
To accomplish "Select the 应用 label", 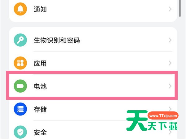I will tap(40, 63).
